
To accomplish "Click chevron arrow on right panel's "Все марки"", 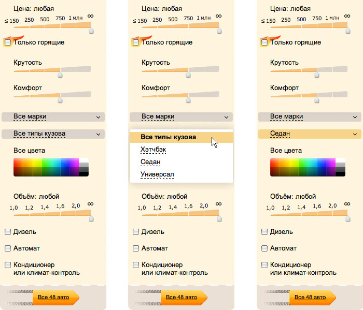I will 354,117.
